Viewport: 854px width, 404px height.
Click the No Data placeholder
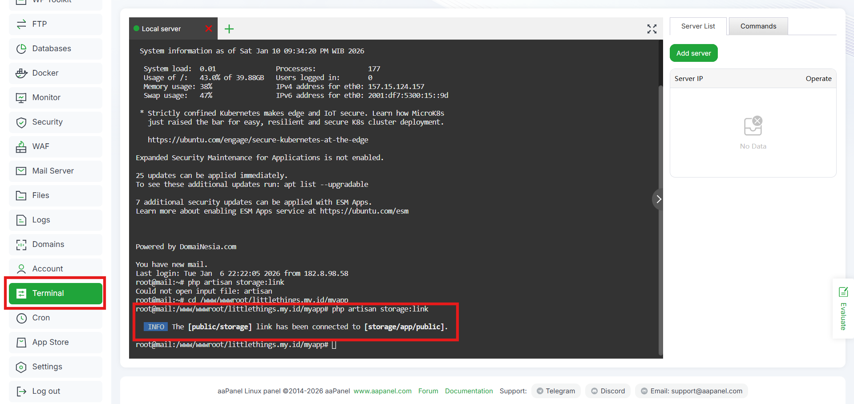pos(753,133)
